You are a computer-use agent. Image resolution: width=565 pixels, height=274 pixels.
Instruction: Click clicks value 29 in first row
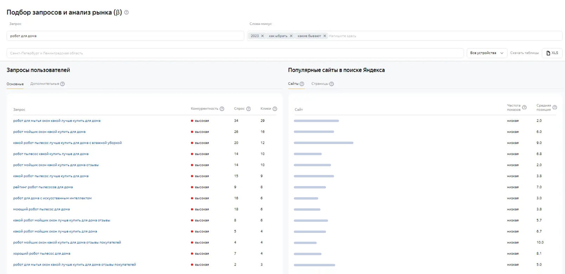point(262,121)
